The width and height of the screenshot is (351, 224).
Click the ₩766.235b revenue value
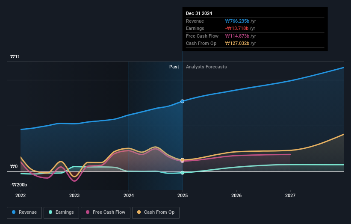coord(237,21)
